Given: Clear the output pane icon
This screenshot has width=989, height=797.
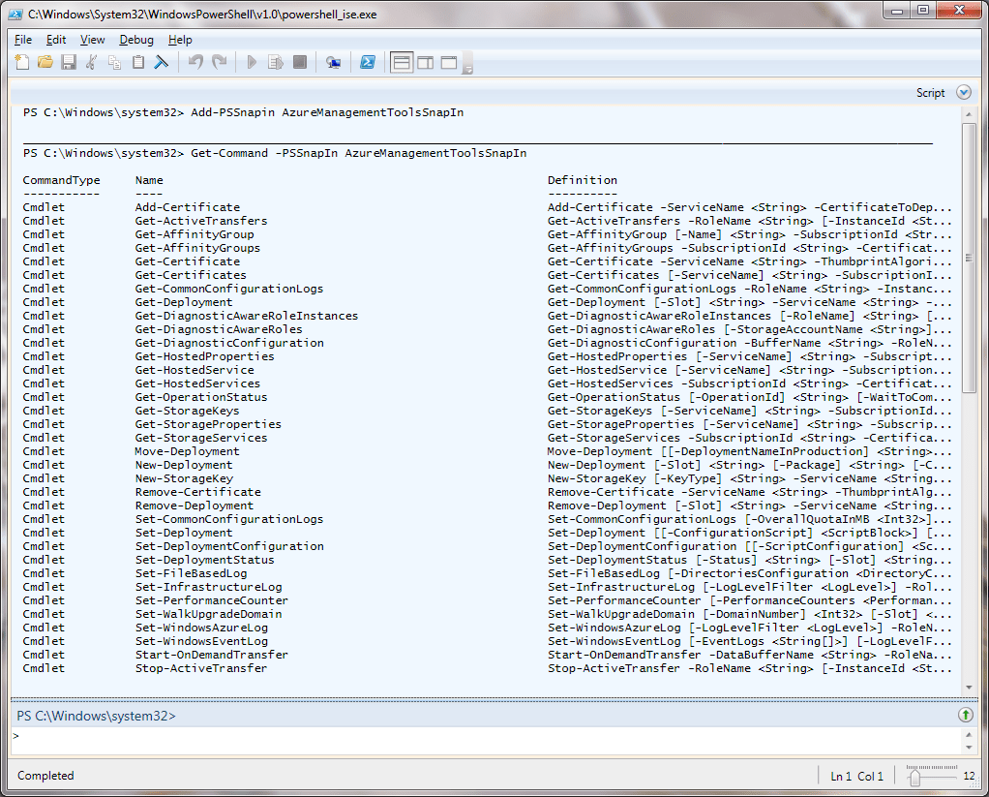Looking at the screenshot, I should point(162,62).
